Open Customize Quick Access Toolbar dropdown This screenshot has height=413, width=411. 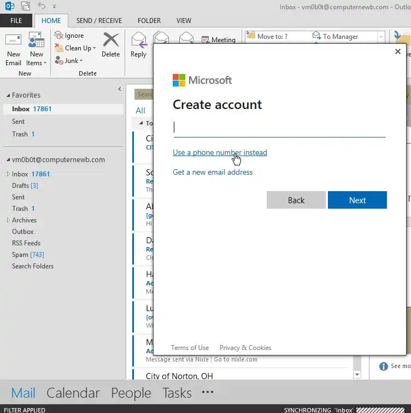point(55,7)
